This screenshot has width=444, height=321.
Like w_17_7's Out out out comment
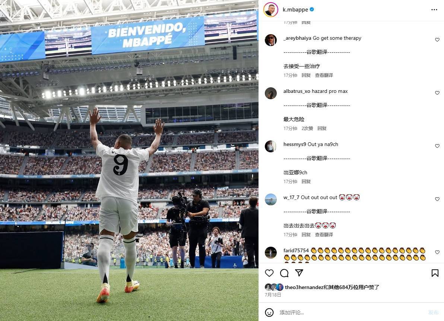[437, 199]
